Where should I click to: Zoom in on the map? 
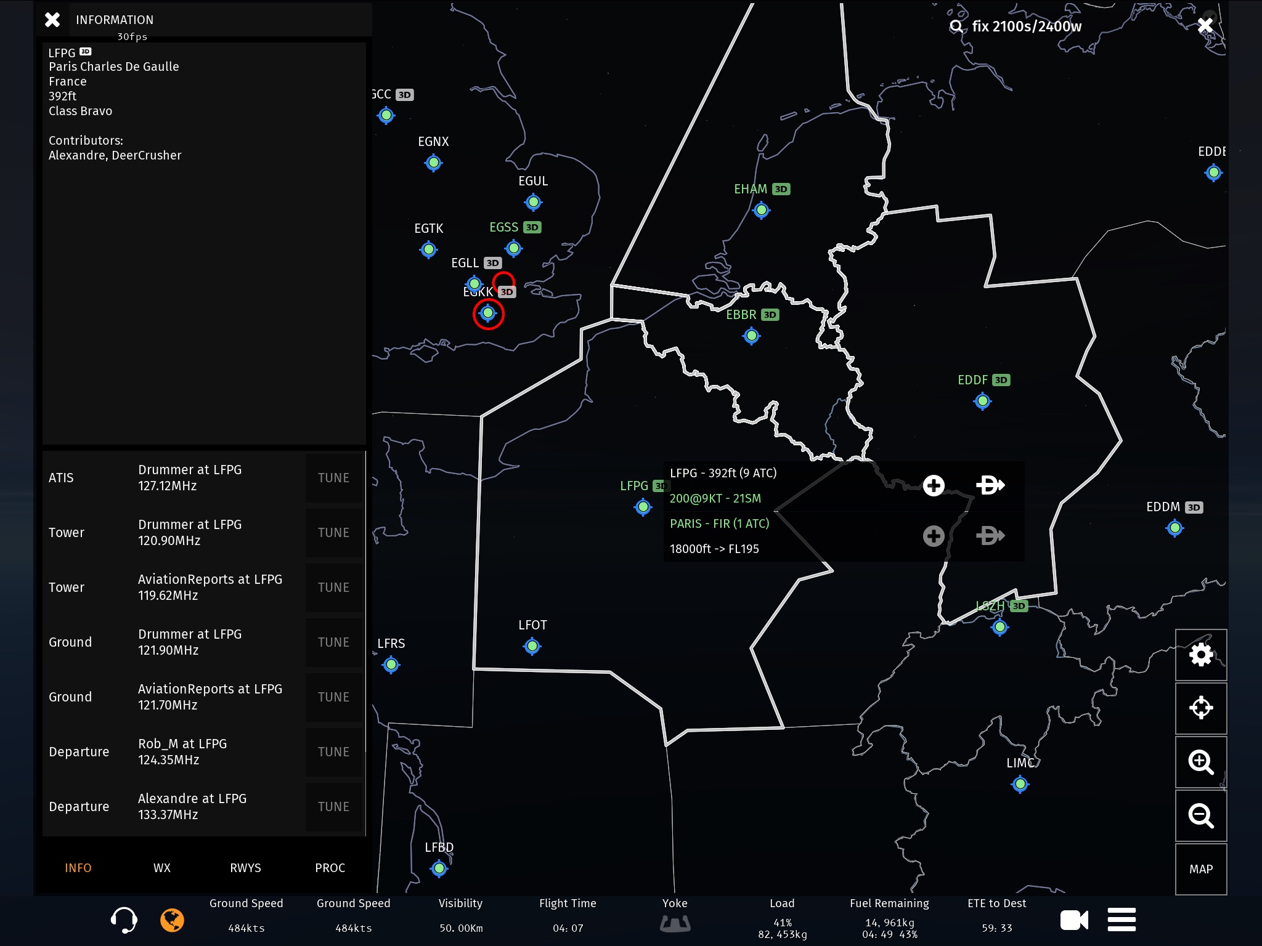coord(1200,762)
